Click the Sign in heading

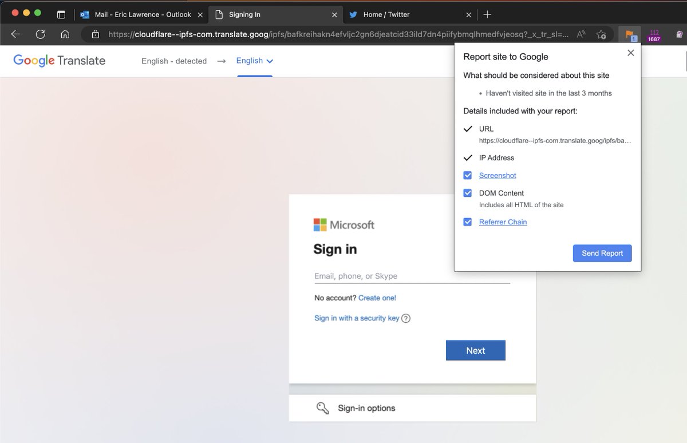click(335, 250)
